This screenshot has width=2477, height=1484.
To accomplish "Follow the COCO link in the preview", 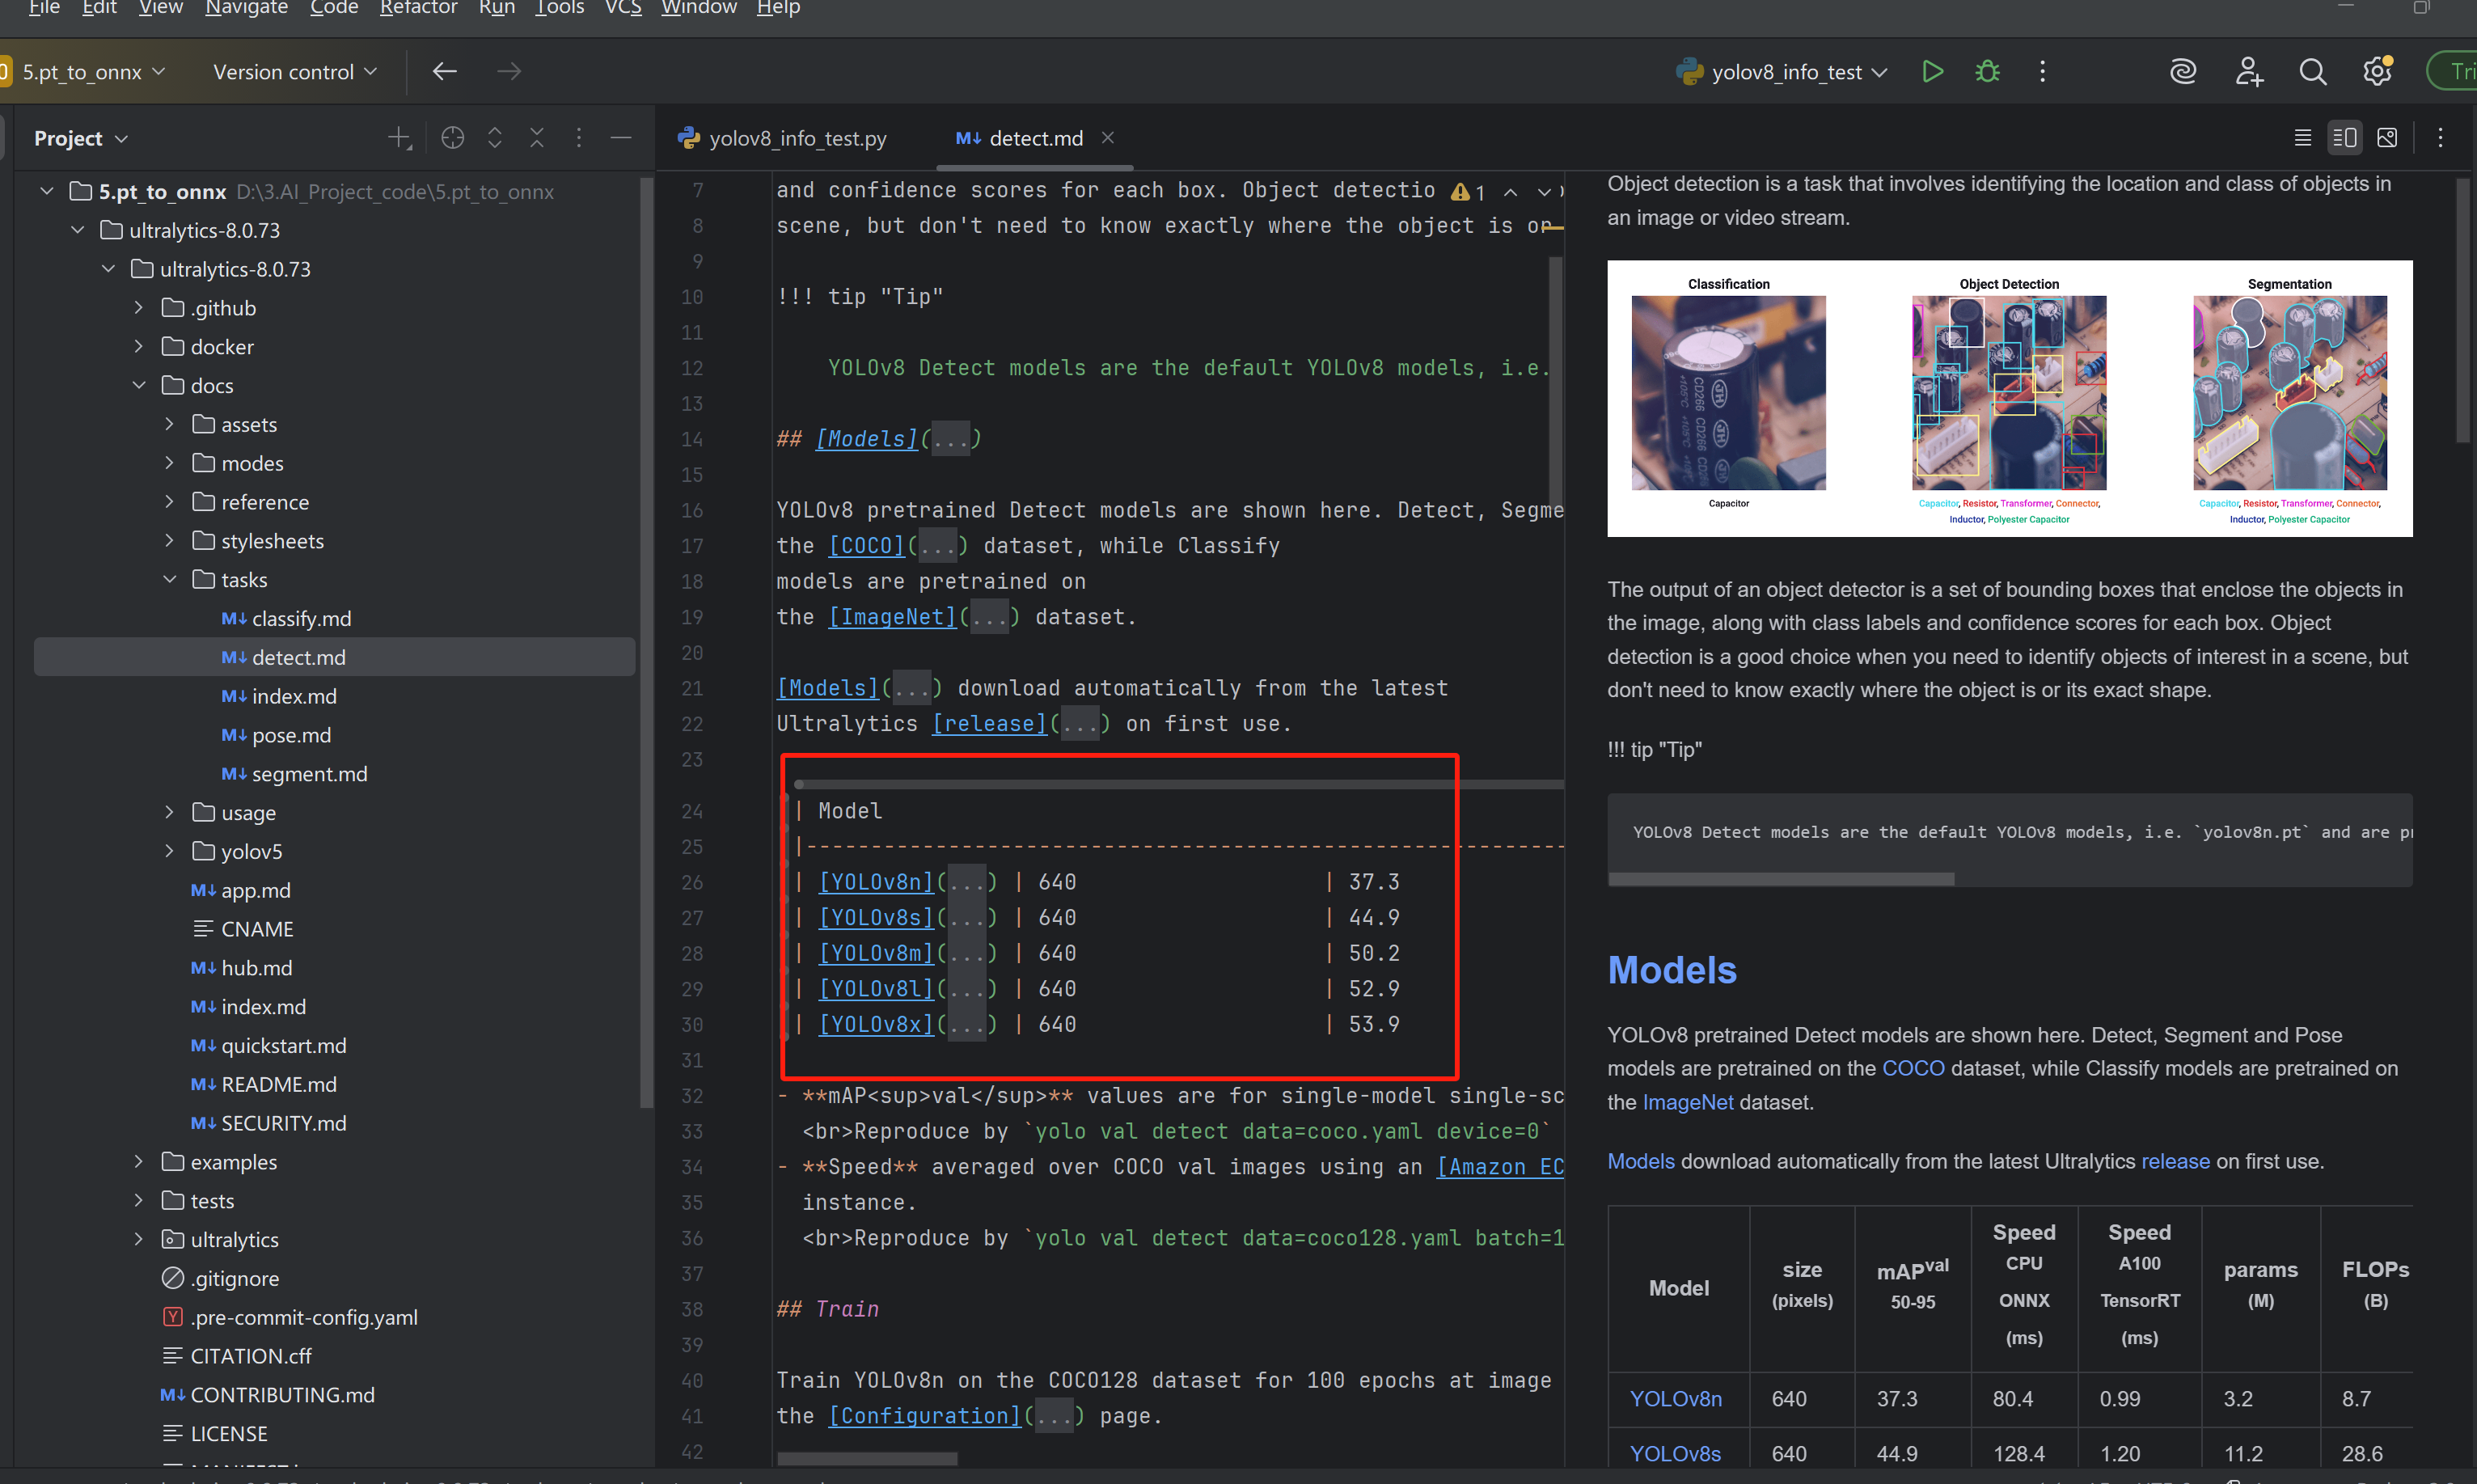I will [x=1913, y=1068].
